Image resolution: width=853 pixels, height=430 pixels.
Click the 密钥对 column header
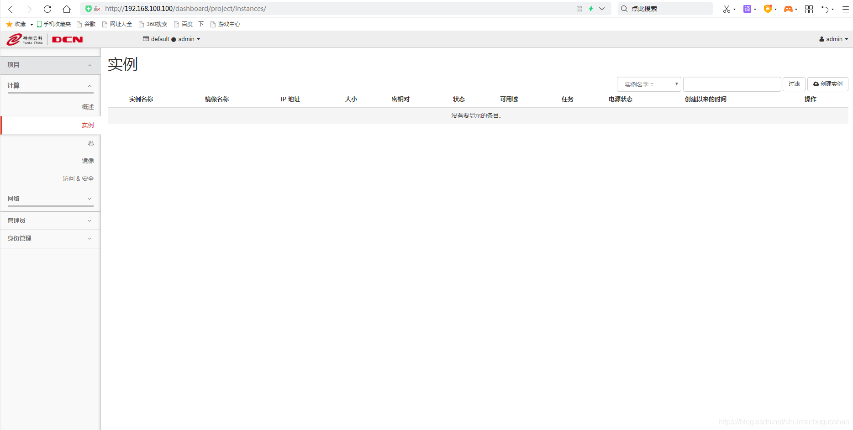(x=400, y=99)
